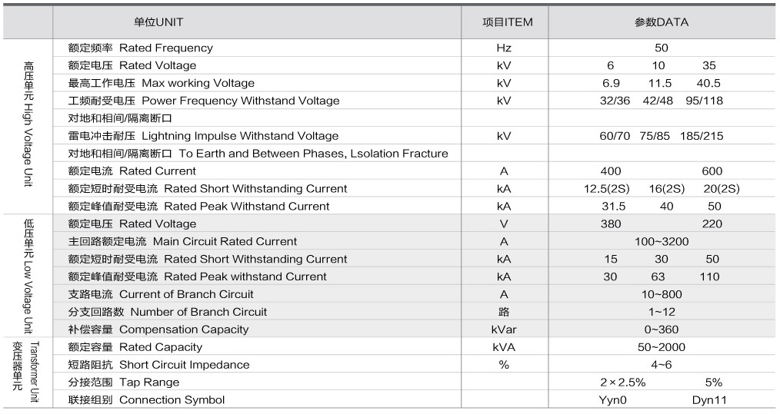Click the 参数DATA column header
Viewport: 780px width, 414px height.
[x=661, y=22]
